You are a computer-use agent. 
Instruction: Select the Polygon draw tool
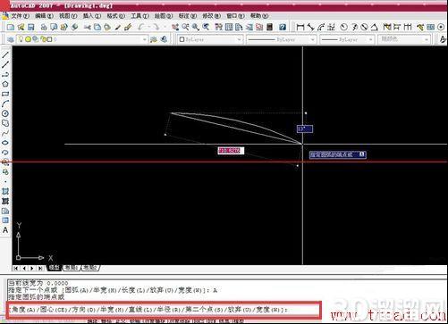click(5, 84)
